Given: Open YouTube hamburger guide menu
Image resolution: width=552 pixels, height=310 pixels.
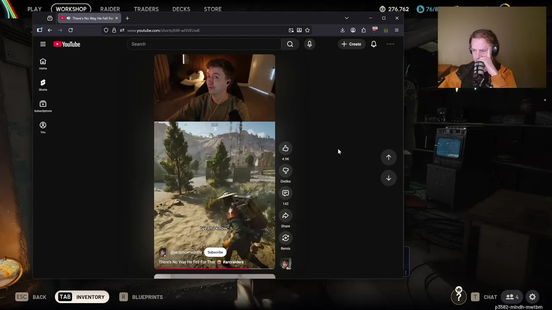Looking at the screenshot, I should pos(43,44).
